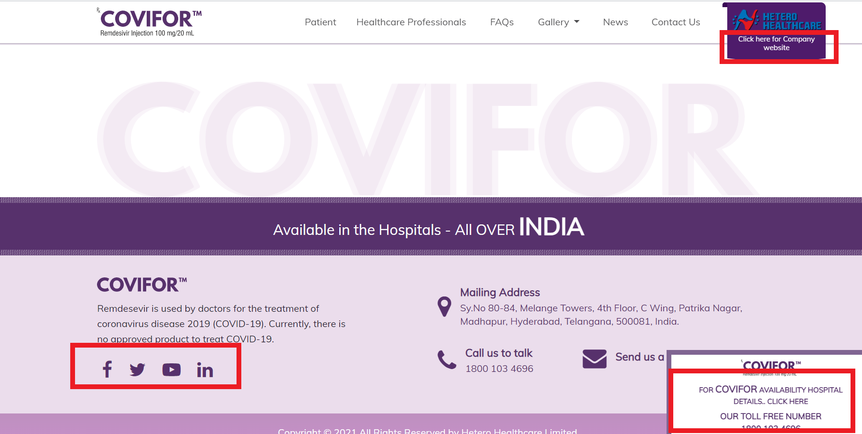
Task: Open the YouTube social icon
Action: coord(172,370)
